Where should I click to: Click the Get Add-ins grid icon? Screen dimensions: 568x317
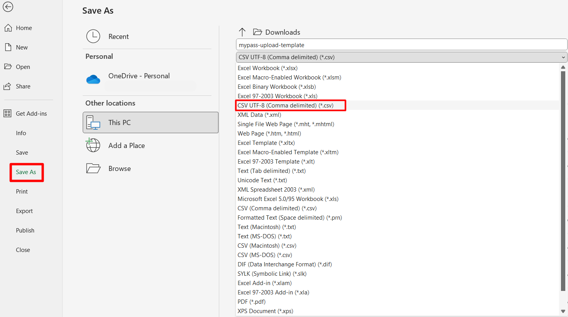pyautogui.click(x=8, y=113)
